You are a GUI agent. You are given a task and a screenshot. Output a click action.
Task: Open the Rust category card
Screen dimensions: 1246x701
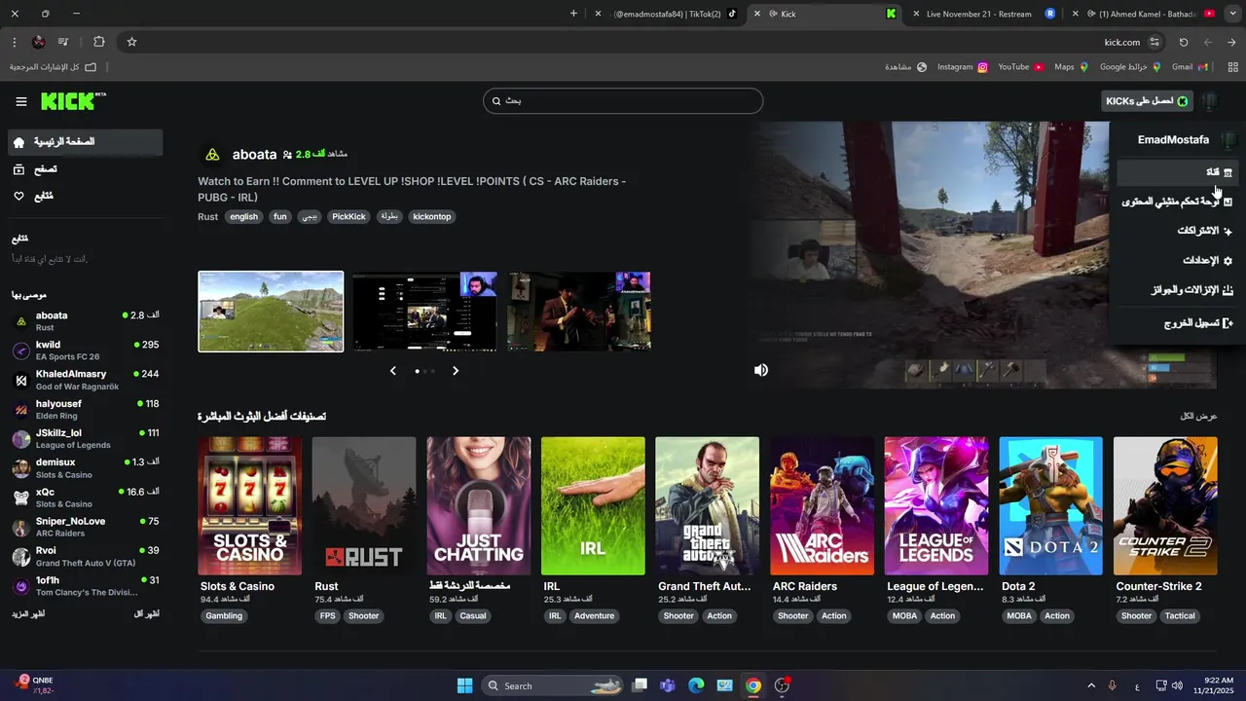[364, 506]
